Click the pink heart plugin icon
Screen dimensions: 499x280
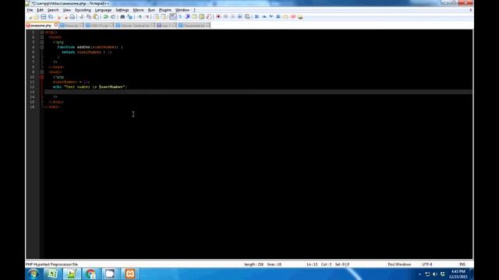pyautogui.click(x=293, y=17)
